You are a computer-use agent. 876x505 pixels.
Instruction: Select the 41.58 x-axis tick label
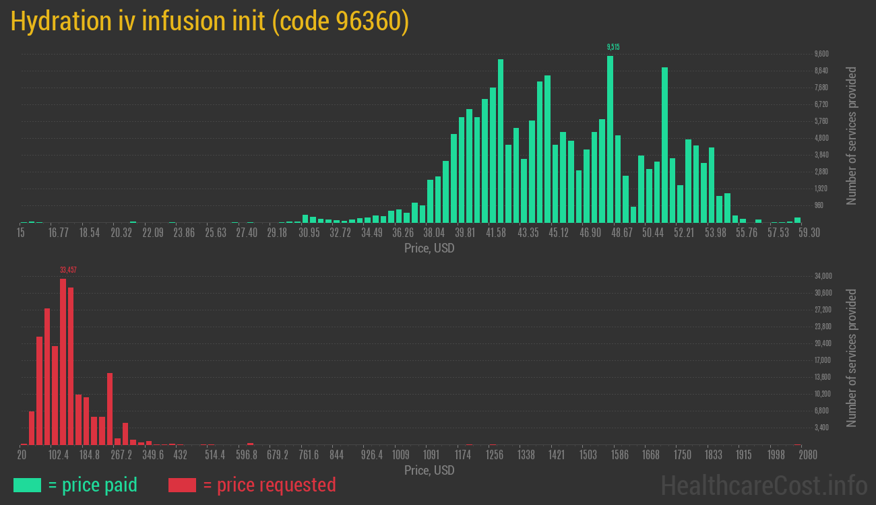[496, 233]
